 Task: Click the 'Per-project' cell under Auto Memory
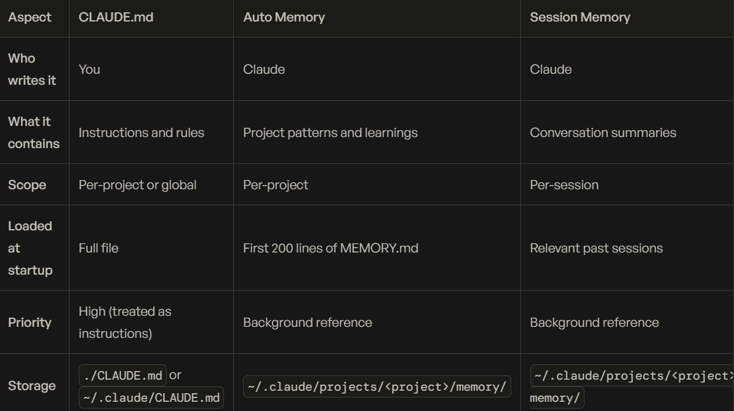coord(275,185)
